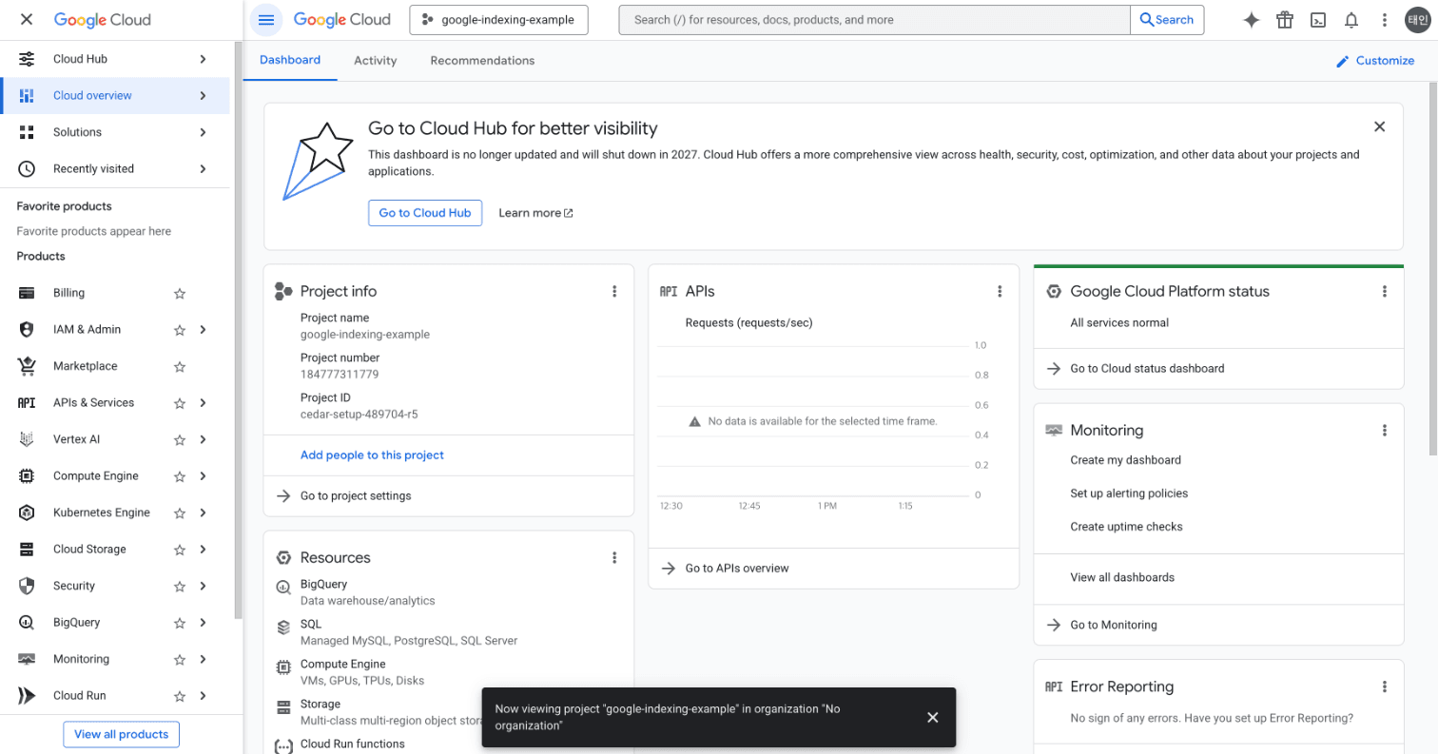Switch to the Dashboard tab
Screen dimensions: 1438x754
click(x=290, y=60)
